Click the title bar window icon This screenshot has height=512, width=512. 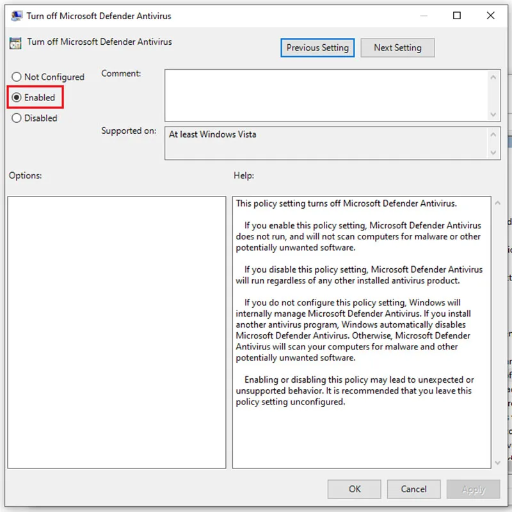click(17, 15)
